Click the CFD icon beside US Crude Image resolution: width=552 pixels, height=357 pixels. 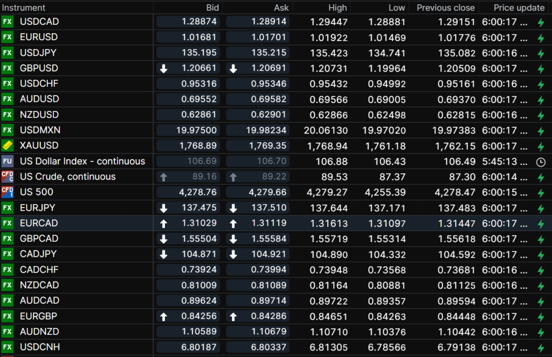coord(7,177)
